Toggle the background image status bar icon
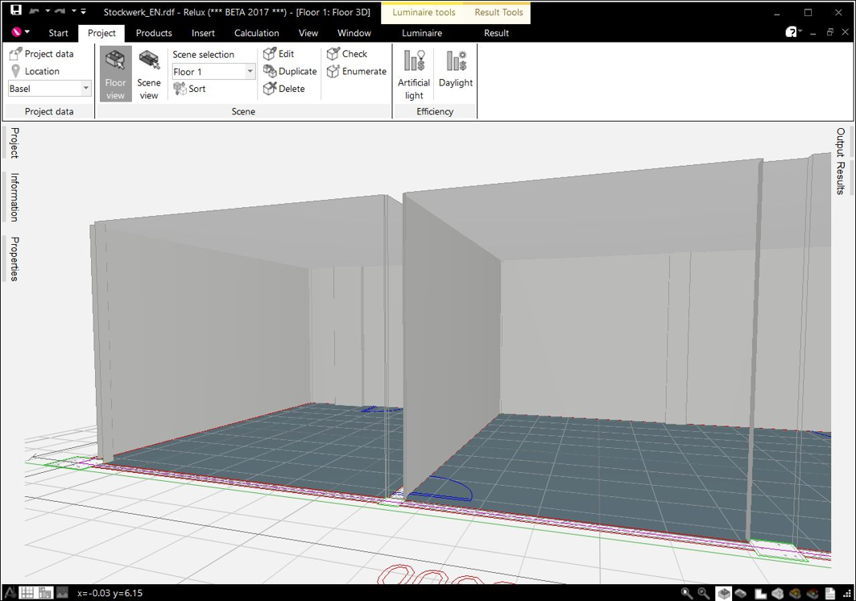Screen dimensions: 856x601 pyautogui.click(x=62, y=593)
